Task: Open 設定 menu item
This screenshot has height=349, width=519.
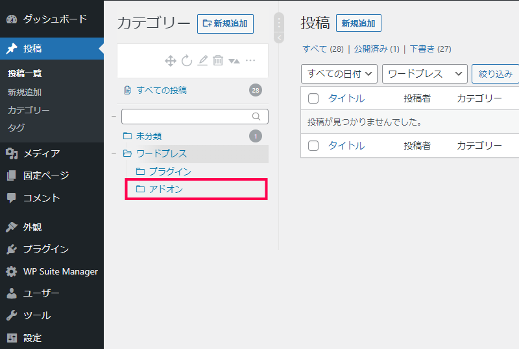Action: click(52, 338)
